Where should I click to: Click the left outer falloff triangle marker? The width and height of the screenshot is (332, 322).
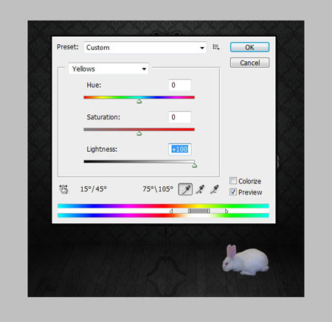pyautogui.click(x=171, y=211)
